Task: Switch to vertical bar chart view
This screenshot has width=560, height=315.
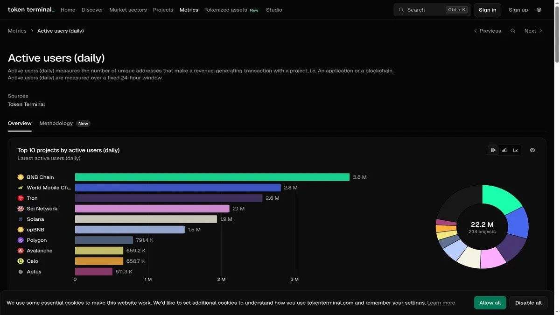Action: coord(504,150)
